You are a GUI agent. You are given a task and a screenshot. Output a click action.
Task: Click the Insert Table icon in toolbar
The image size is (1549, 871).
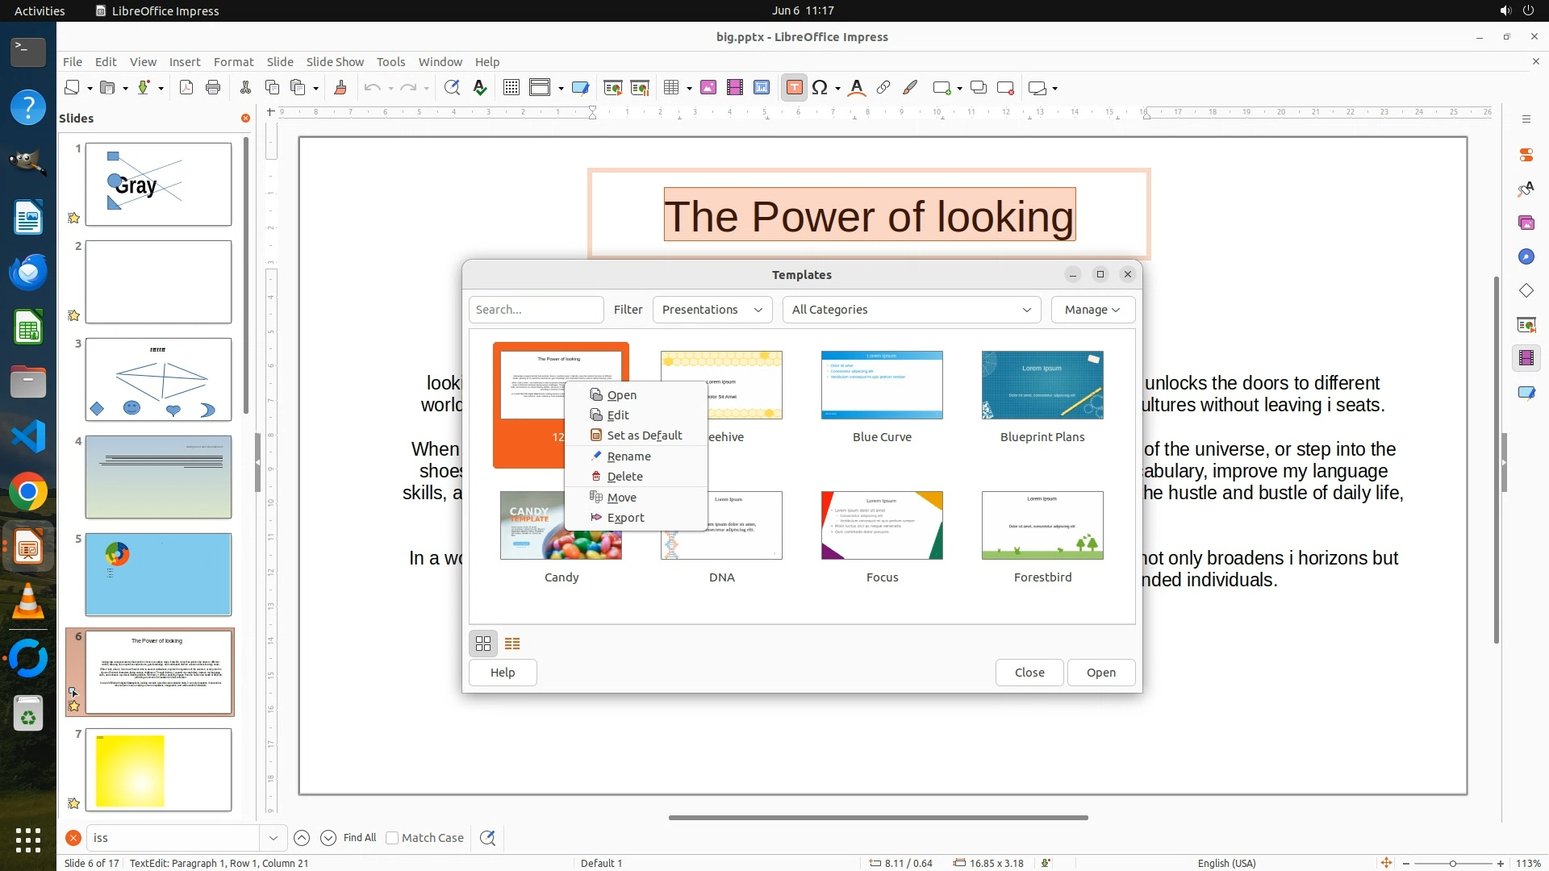[671, 88]
